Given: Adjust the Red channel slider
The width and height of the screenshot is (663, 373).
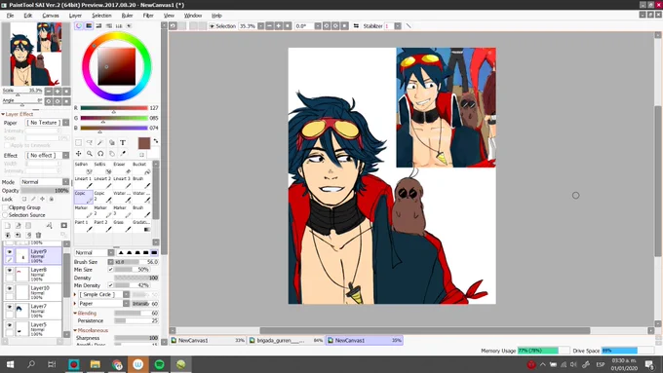Looking at the screenshot, I should pos(114,108).
